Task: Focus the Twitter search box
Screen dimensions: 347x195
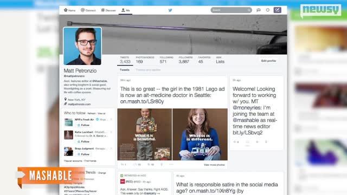Action: [231, 10]
